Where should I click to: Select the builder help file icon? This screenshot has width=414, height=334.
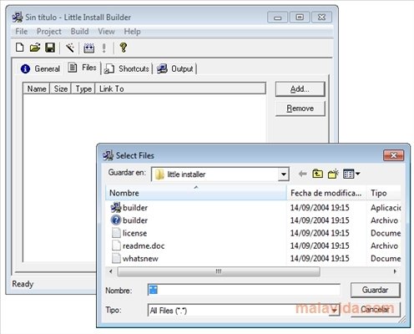pyautogui.click(x=116, y=220)
